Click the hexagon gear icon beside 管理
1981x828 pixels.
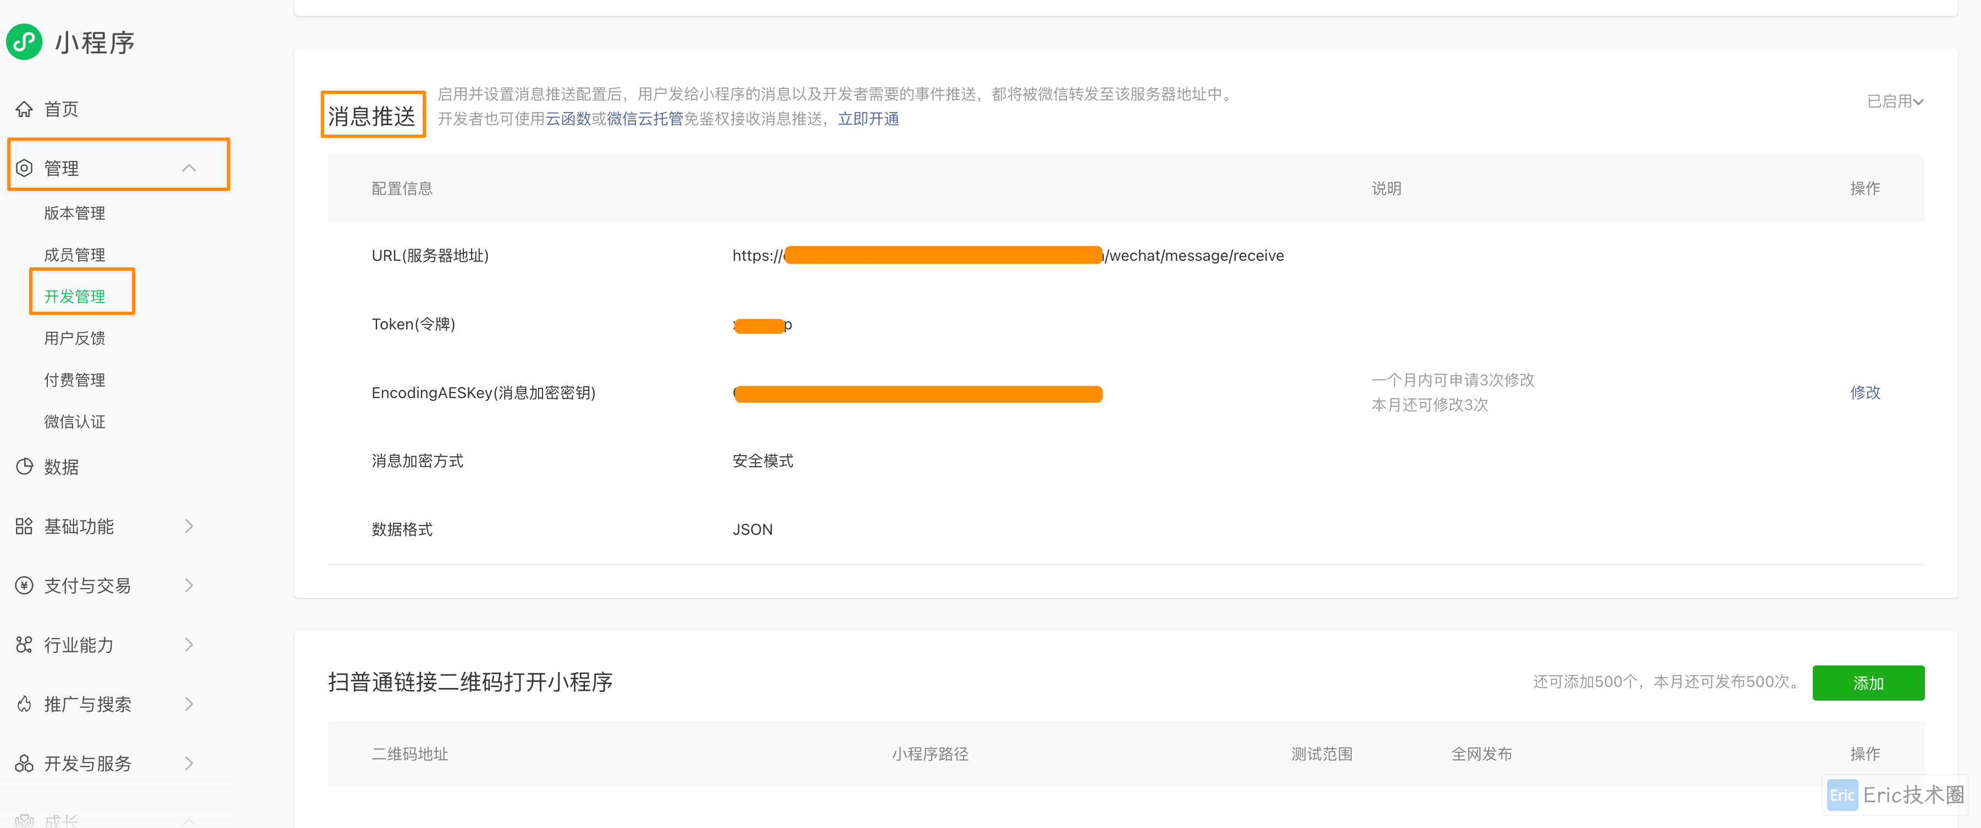point(25,168)
